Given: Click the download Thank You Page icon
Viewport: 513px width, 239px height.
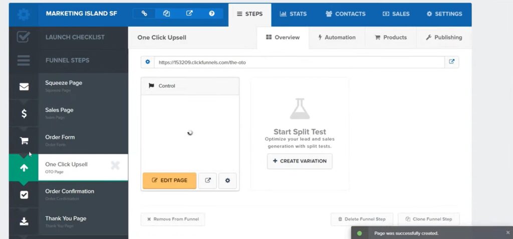Looking at the screenshot, I should coord(24,221).
